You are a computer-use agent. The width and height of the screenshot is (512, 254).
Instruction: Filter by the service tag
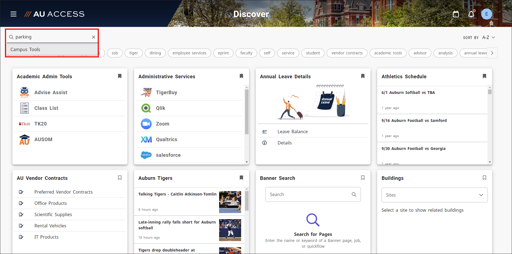point(288,53)
